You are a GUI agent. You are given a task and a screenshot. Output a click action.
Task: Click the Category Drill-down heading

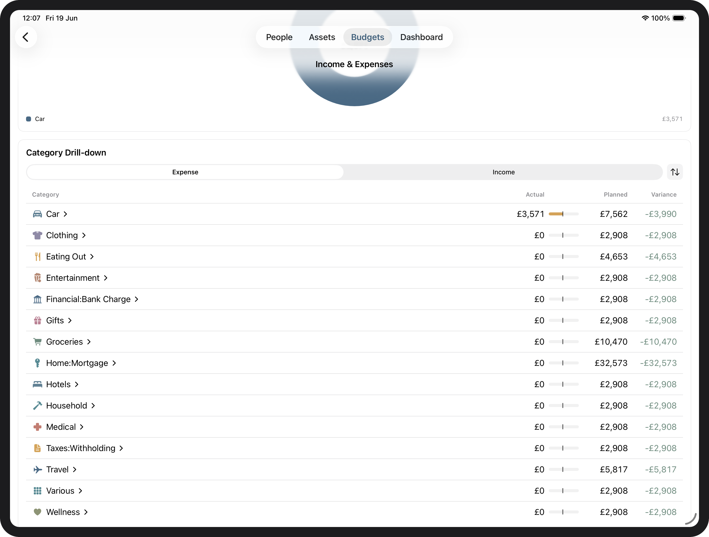pyautogui.click(x=66, y=153)
